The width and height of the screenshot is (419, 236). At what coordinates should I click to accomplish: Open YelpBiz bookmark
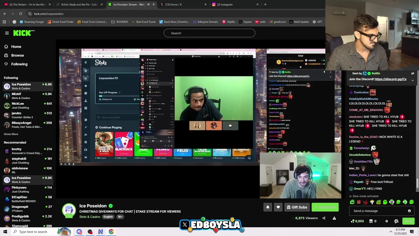pyautogui.click(x=228, y=22)
